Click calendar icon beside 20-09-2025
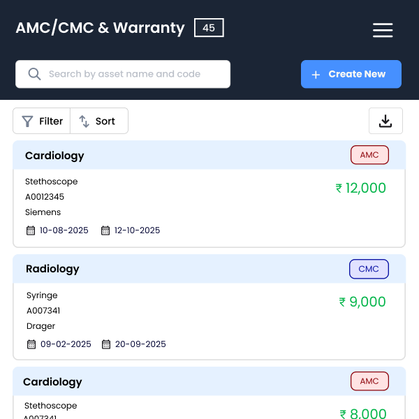This screenshot has height=419, width=419. (106, 344)
